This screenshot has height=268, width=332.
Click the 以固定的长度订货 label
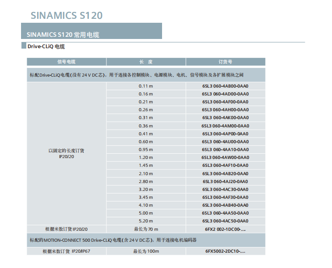pyautogui.click(x=67, y=151)
